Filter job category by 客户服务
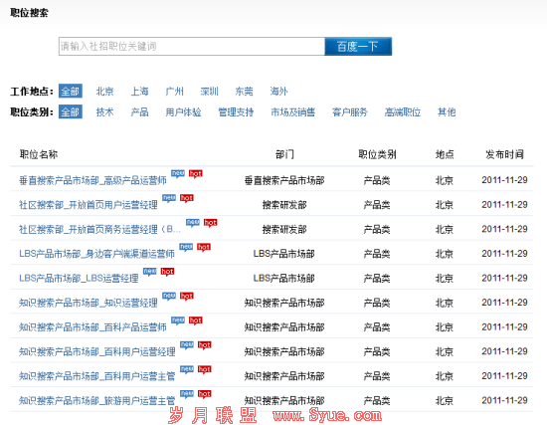The height and width of the screenshot is (425, 547). [x=350, y=112]
